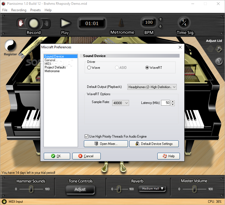225x205 pixels.
Task: Minimize the Pianissimo window
Action: point(193,4)
